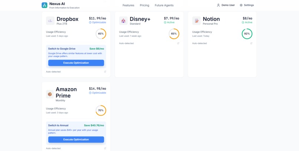
Task: Click the Personal Pro plan label
Action: [x=210, y=24]
